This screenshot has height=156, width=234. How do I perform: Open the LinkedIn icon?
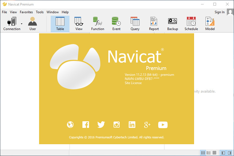[132, 125]
